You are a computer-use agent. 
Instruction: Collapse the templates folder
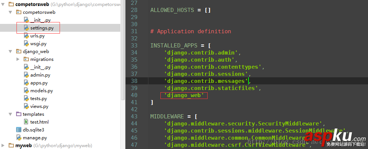tap(10, 114)
